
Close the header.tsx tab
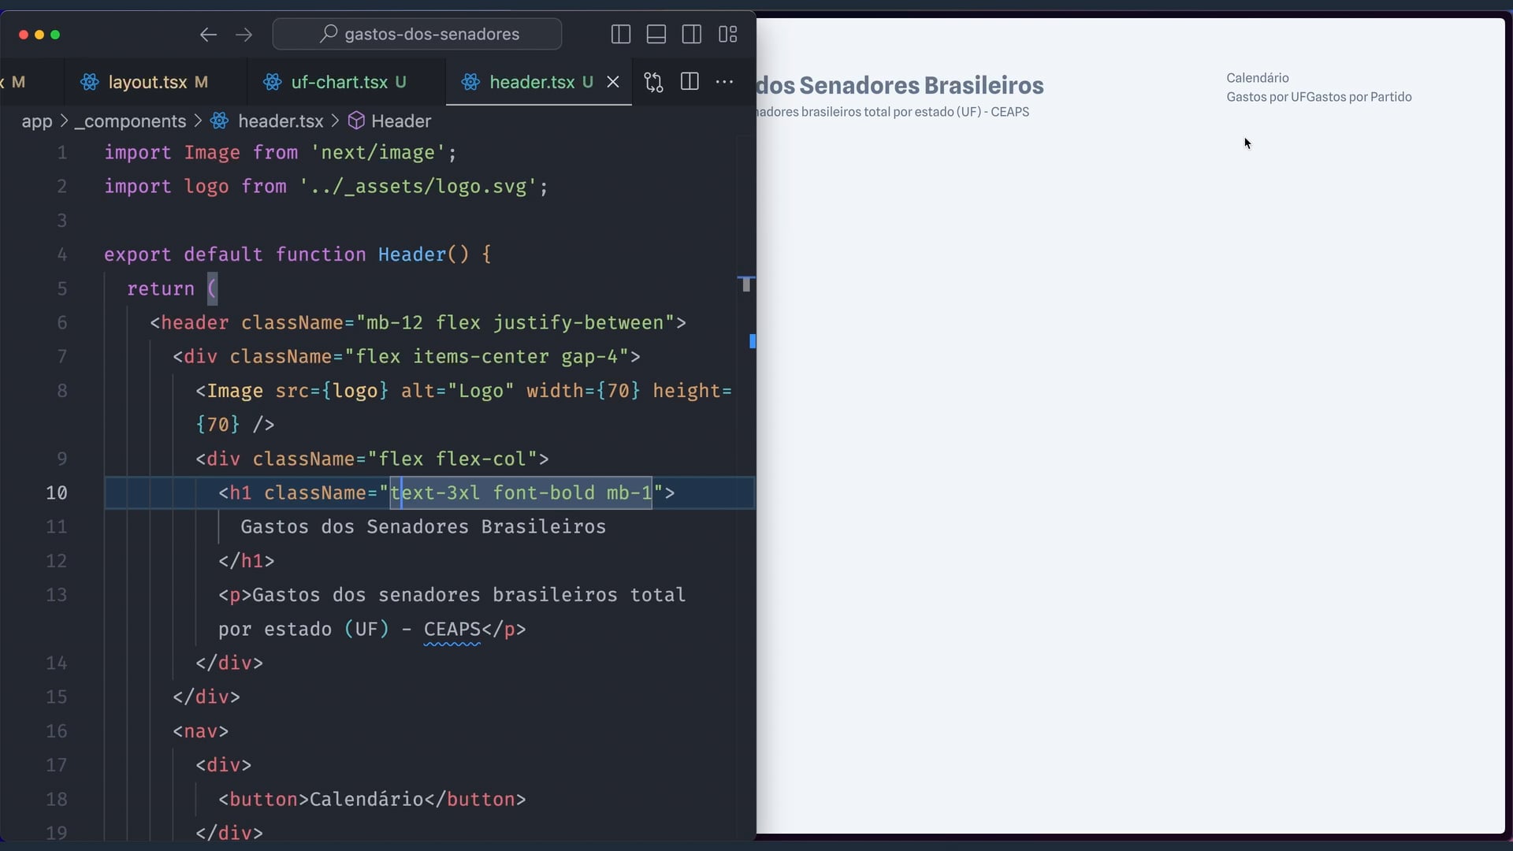point(613,82)
